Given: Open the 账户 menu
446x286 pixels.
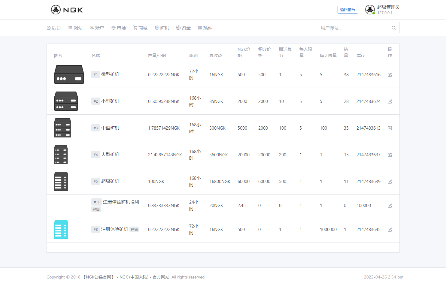Looking at the screenshot, I should click(97, 28).
